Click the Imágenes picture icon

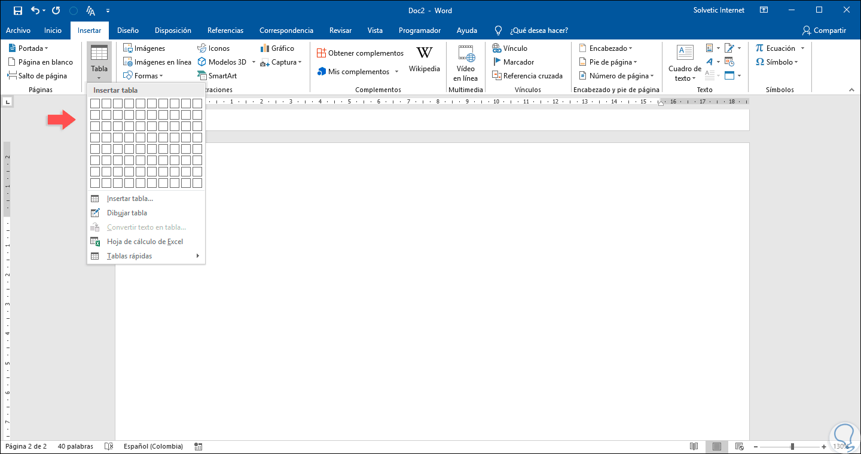tap(144, 48)
